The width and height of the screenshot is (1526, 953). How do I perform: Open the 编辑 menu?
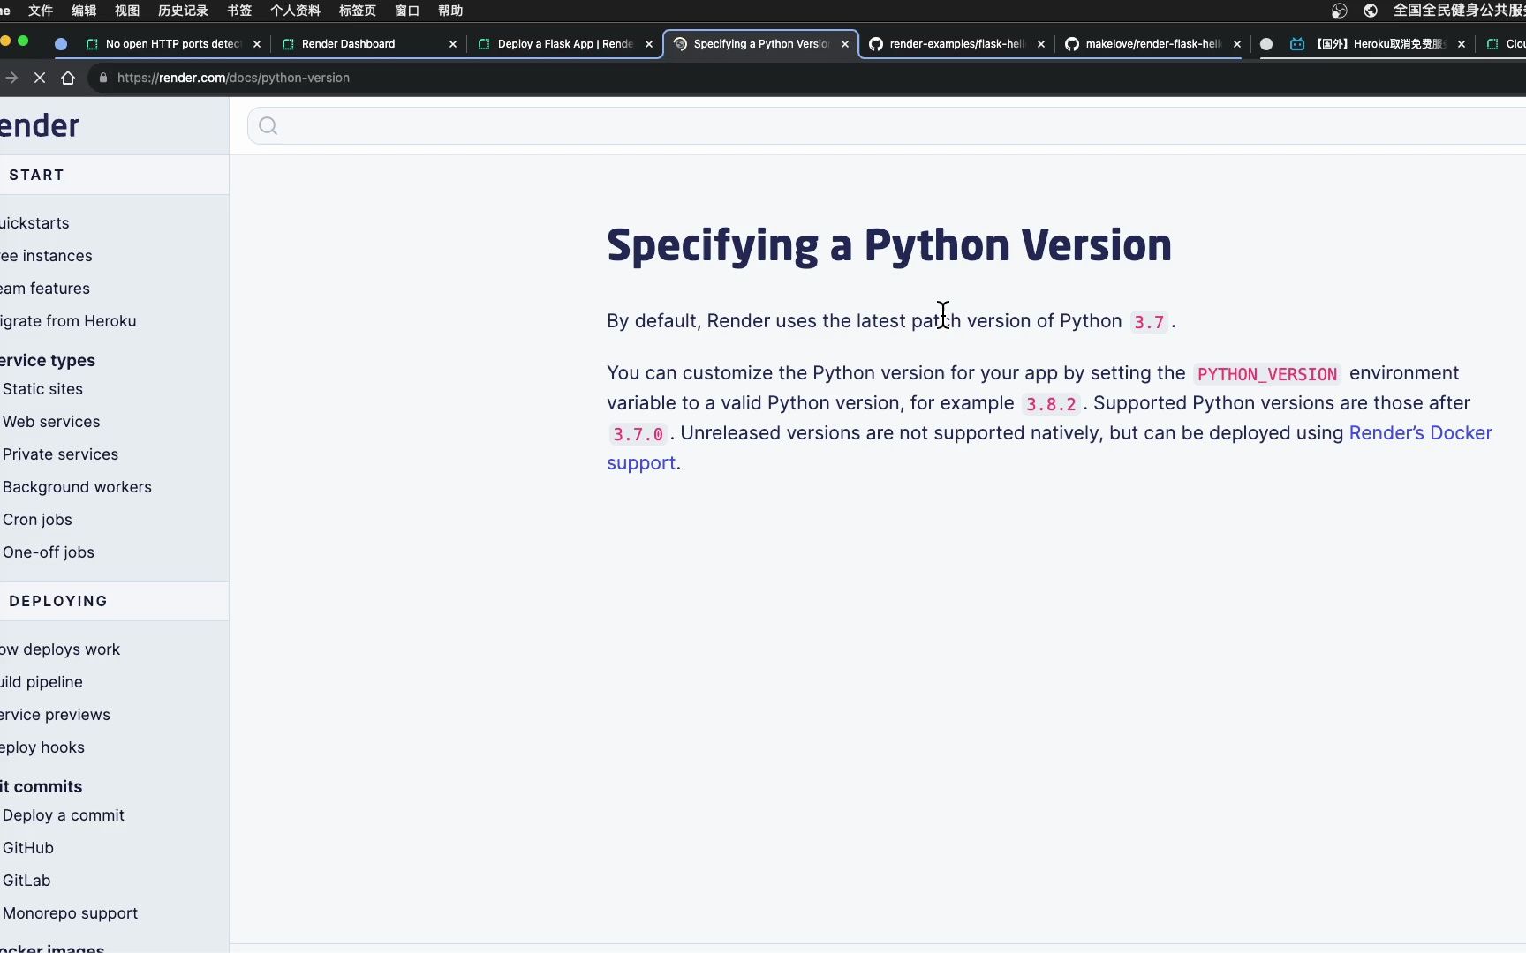84,11
